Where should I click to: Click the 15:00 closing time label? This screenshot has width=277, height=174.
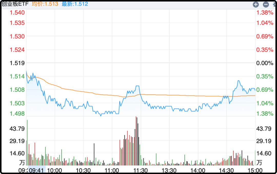click(x=255, y=170)
